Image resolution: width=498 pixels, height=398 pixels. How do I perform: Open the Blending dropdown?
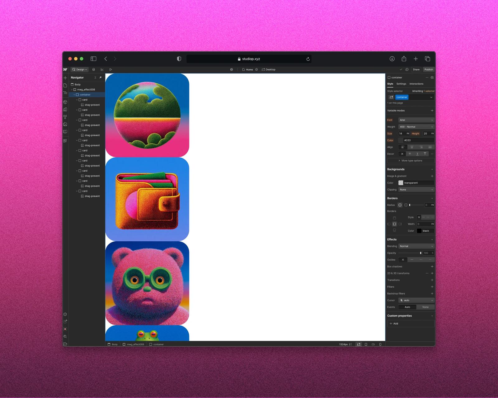(416, 246)
